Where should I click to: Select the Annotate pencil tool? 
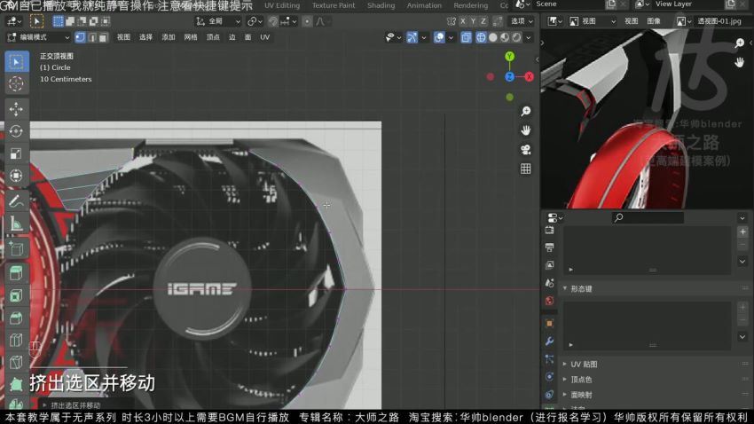16,201
